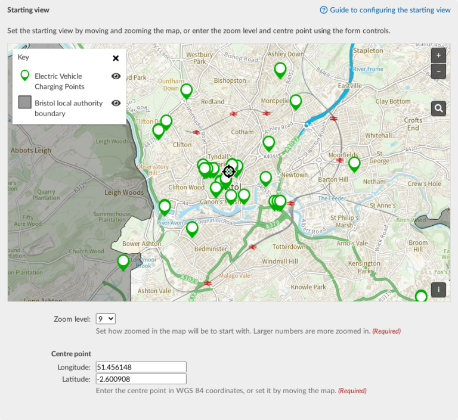The image size is (458, 420).
Task: Click the crosshair centre point marker
Action: pyautogui.click(x=228, y=172)
